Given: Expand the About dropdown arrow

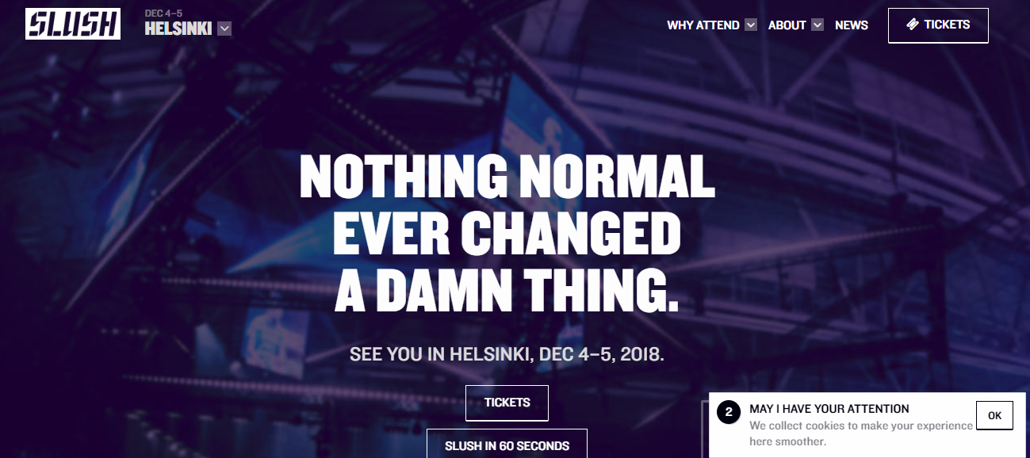Looking at the screenshot, I should [x=817, y=25].
